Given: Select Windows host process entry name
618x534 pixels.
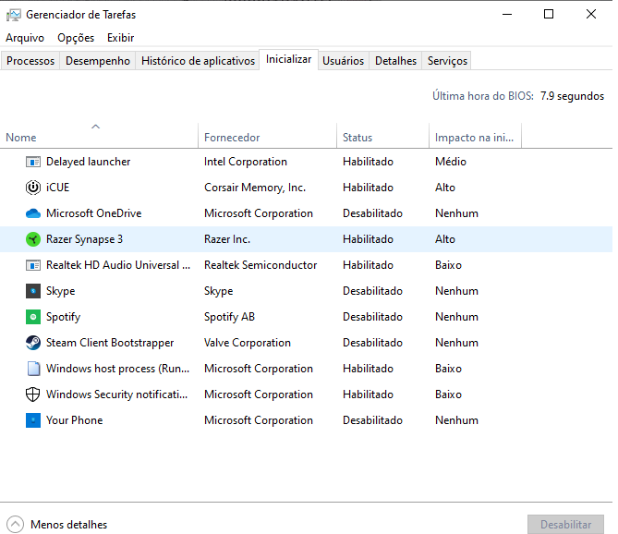Looking at the screenshot, I should (x=118, y=369).
